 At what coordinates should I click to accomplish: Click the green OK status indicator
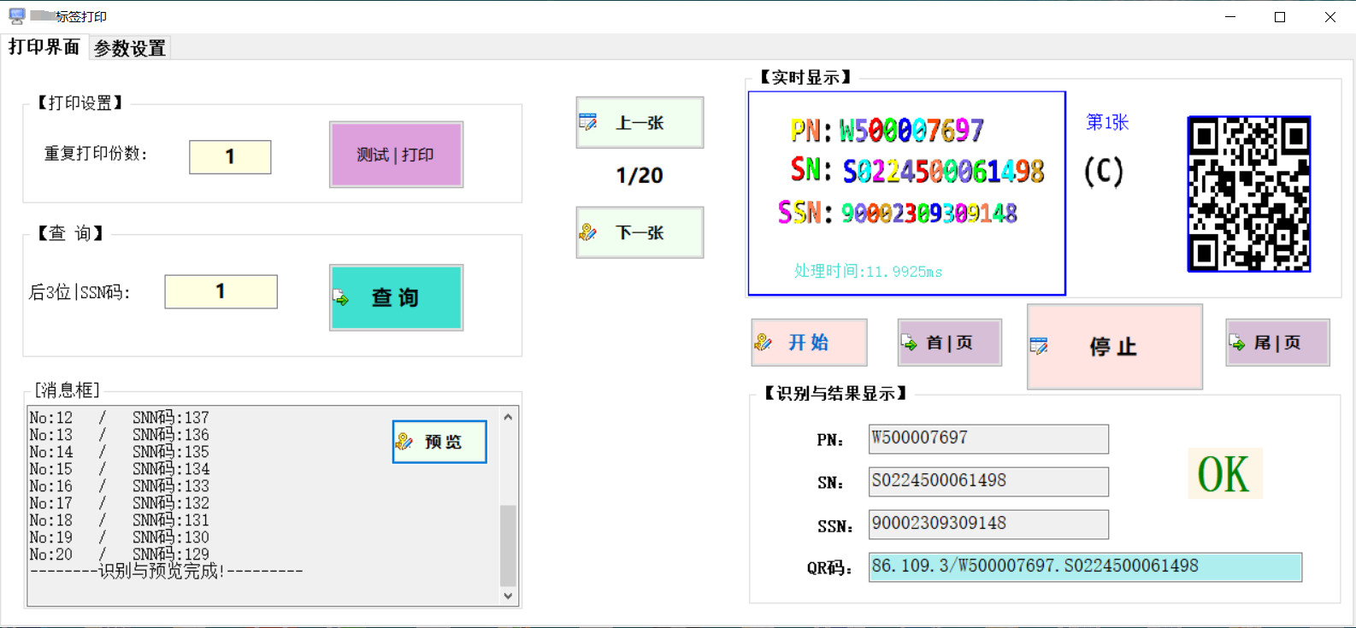(x=1224, y=474)
